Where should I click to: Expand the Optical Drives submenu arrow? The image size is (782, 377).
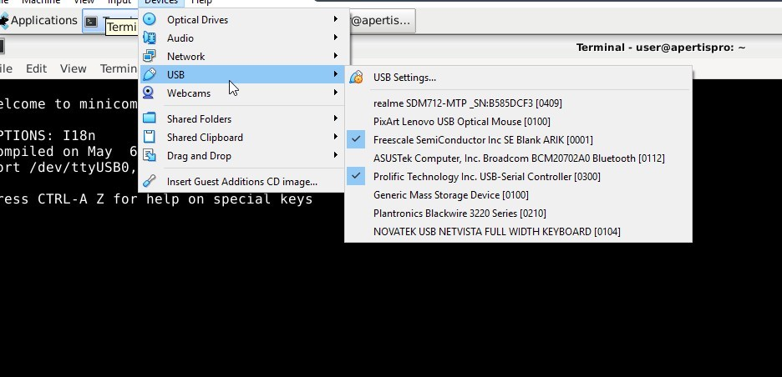coord(336,19)
